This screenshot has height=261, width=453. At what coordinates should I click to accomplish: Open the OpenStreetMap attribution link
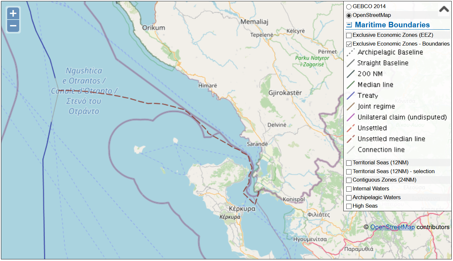(392, 227)
